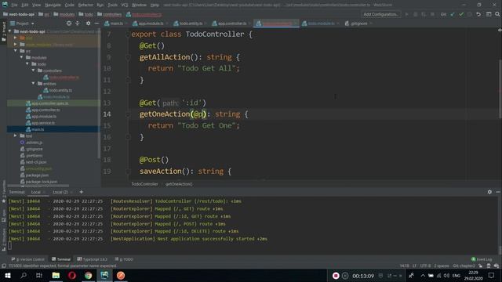Open Search Everywhere magnifier icon
The width and height of the screenshot is (502, 282).
(x=497, y=14)
